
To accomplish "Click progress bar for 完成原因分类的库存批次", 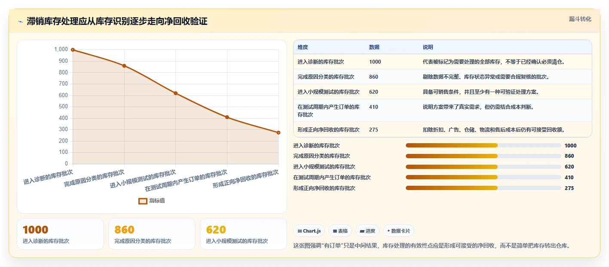I will [x=484, y=156].
